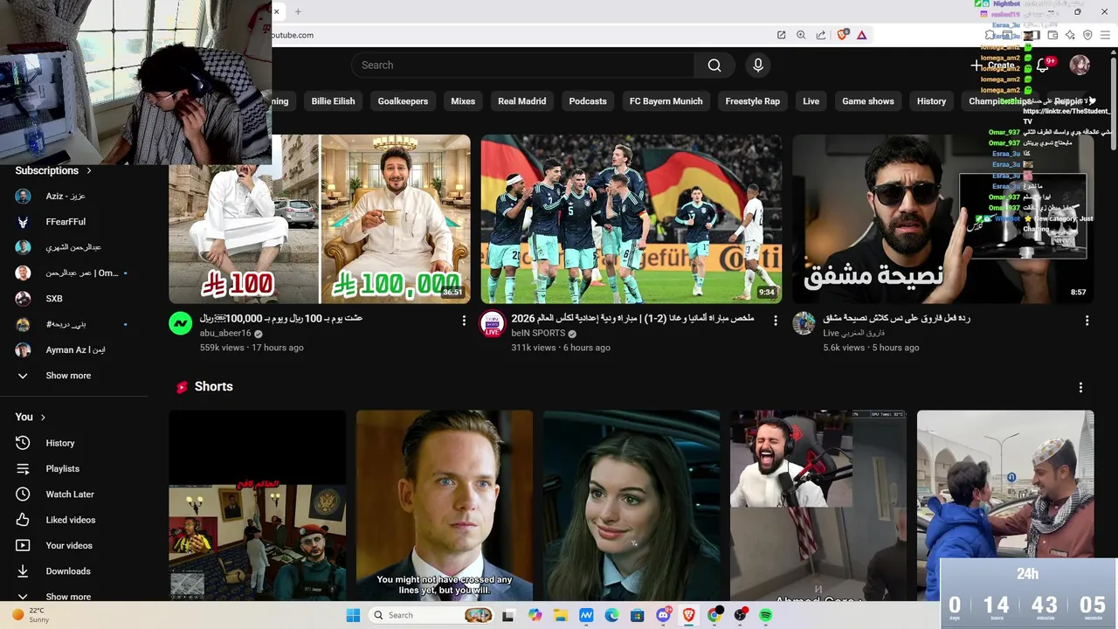1118x629 pixels.
Task: Expand Subscriptions section chevron
Action: click(87, 170)
